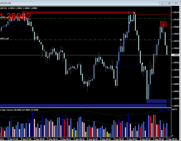Click the 1.39130 price axis label
This screenshot has height=141, width=181.
tap(176, 12)
